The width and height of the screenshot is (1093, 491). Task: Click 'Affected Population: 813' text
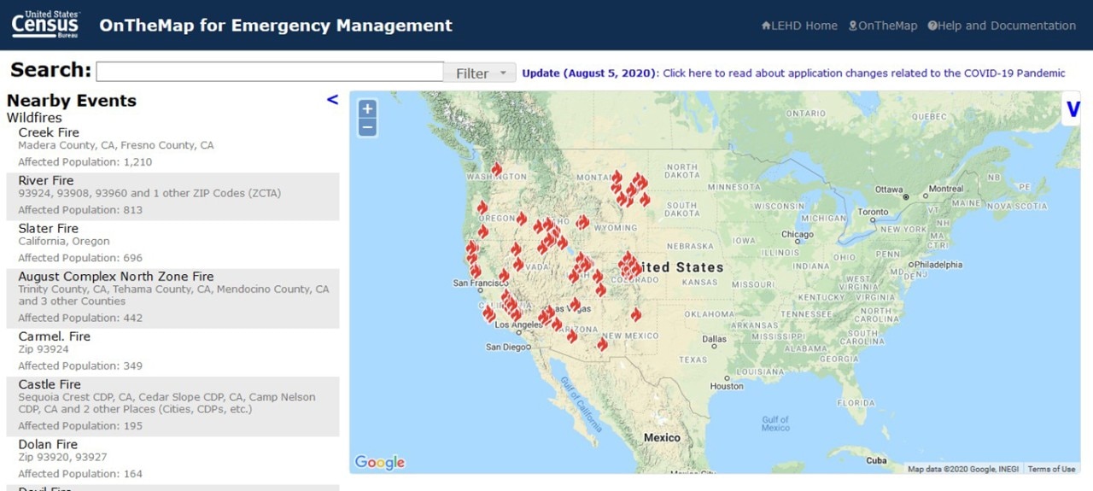(80, 209)
